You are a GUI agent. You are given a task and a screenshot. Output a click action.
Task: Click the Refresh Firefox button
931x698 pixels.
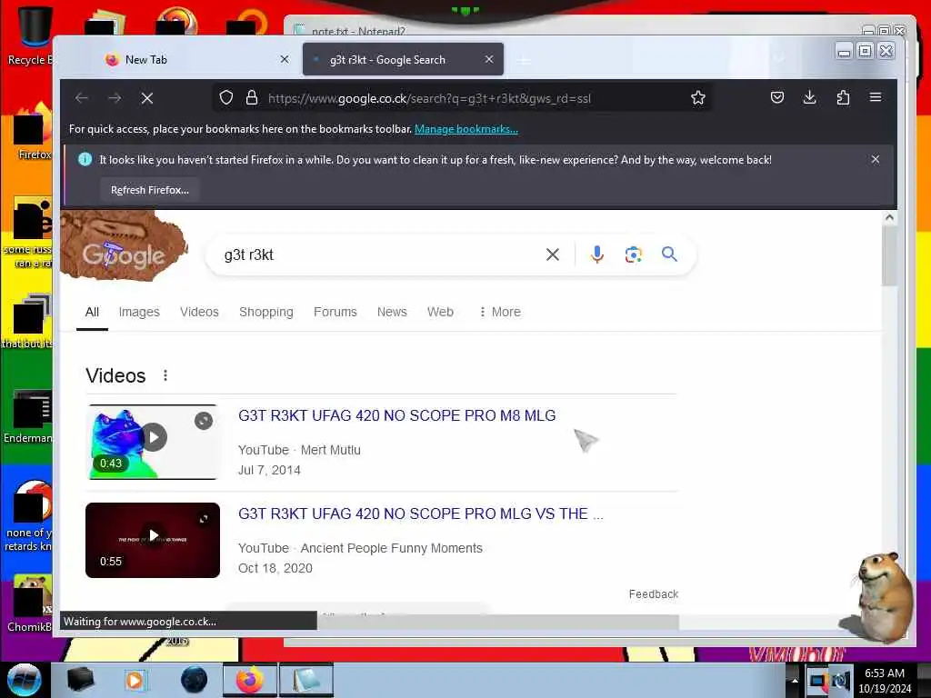(x=150, y=190)
